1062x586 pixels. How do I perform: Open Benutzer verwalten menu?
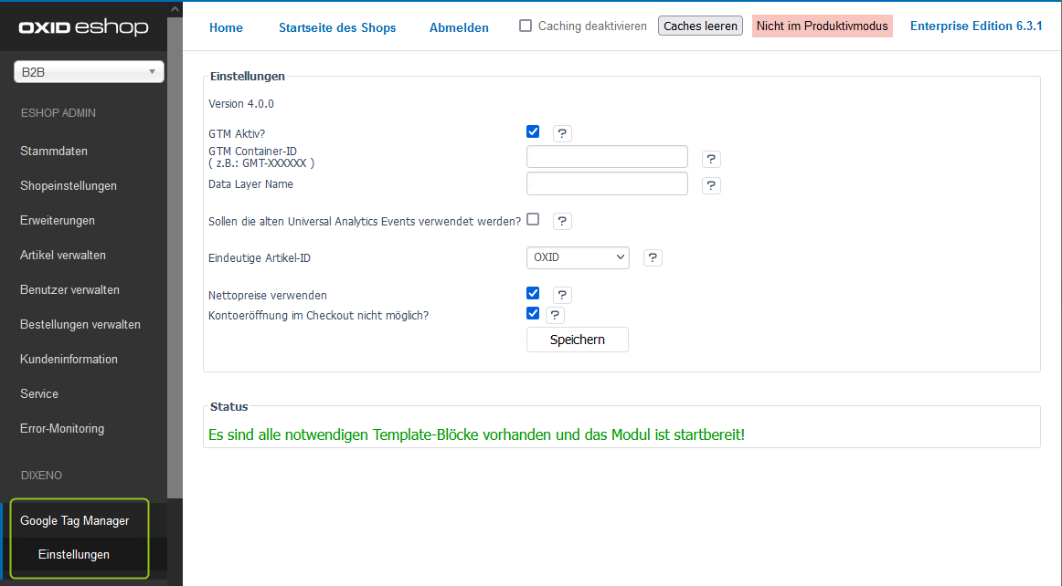coord(69,289)
